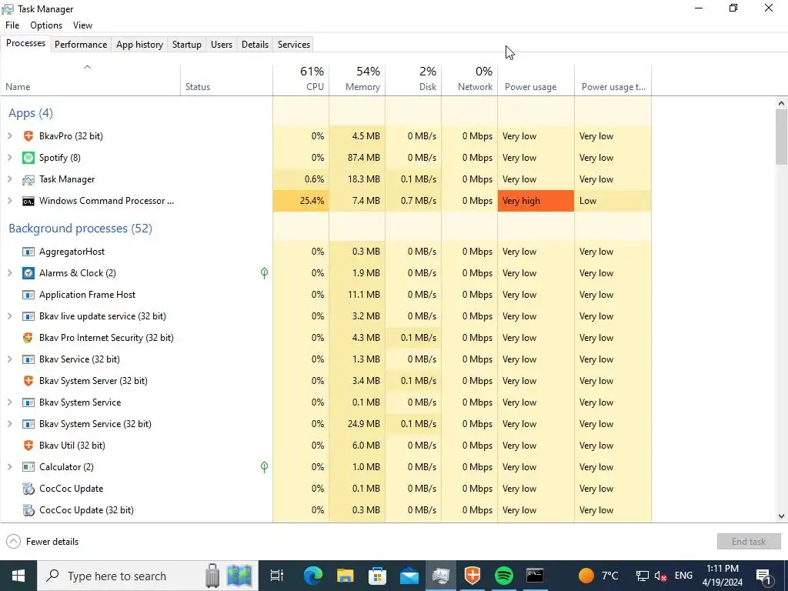Switch to the Users tab
This screenshot has height=591, width=788.
[222, 45]
